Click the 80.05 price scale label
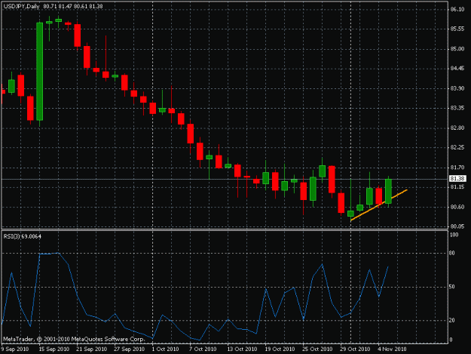 pos(457,226)
